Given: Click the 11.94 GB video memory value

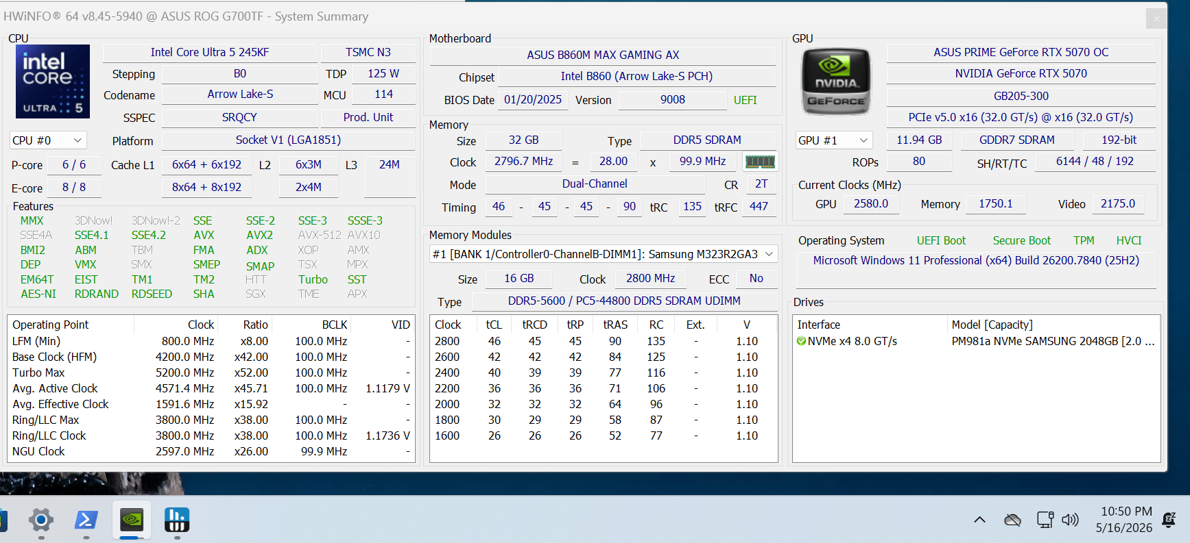Looking at the screenshot, I should (919, 140).
